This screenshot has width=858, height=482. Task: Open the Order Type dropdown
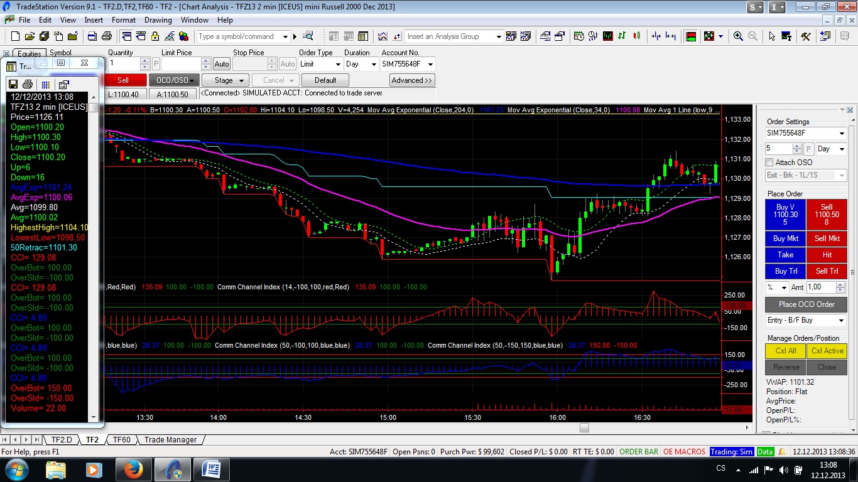click(x=320, y=64)
